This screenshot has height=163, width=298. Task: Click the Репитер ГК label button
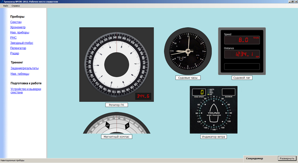coord(116,105)
